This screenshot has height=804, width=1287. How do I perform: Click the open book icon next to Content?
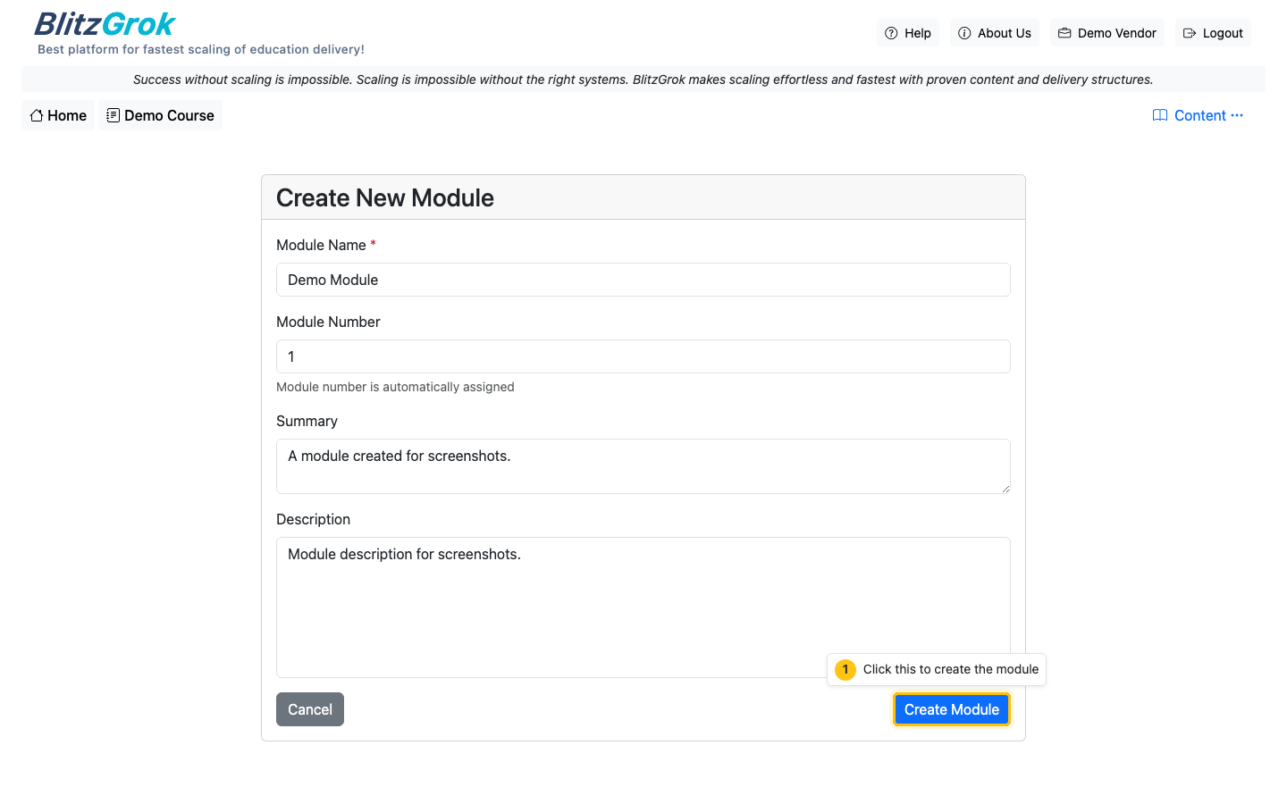pos(1159,115)
